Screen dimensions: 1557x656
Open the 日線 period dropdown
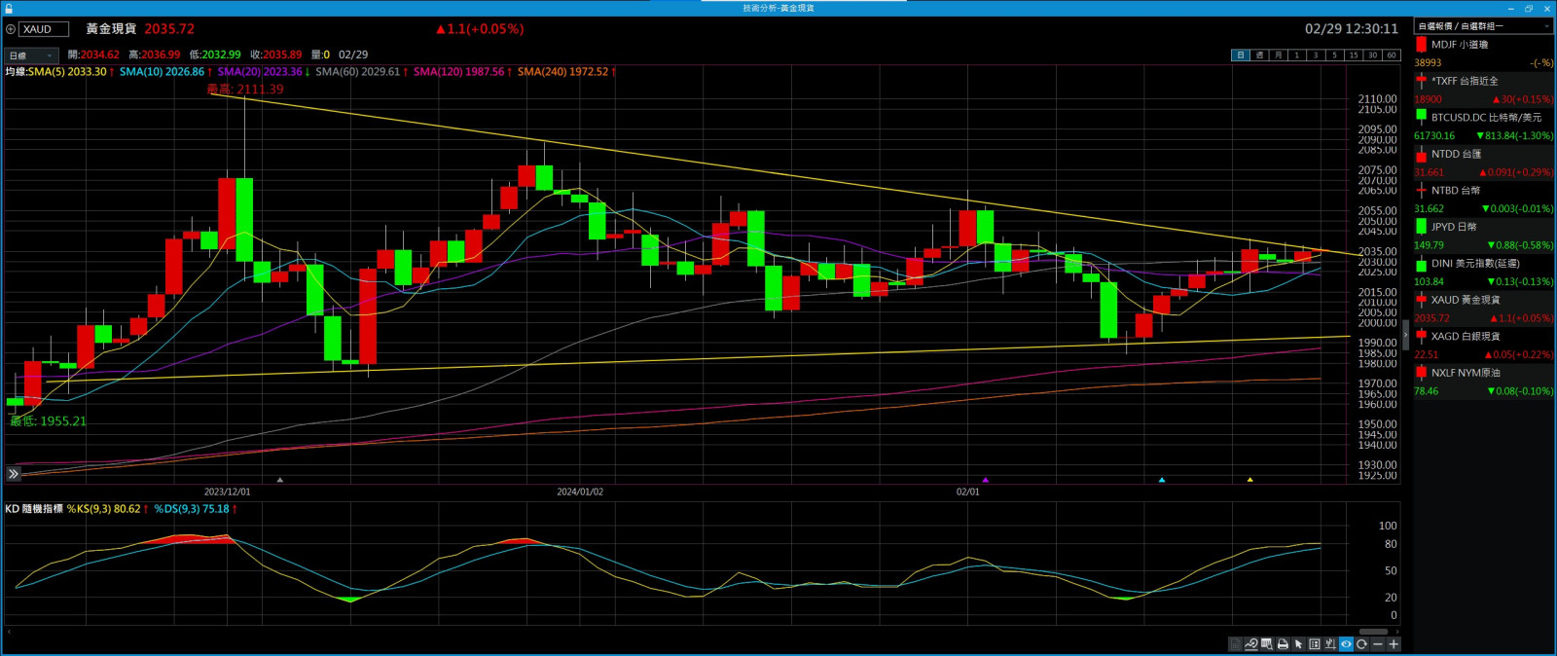point(31,55)
